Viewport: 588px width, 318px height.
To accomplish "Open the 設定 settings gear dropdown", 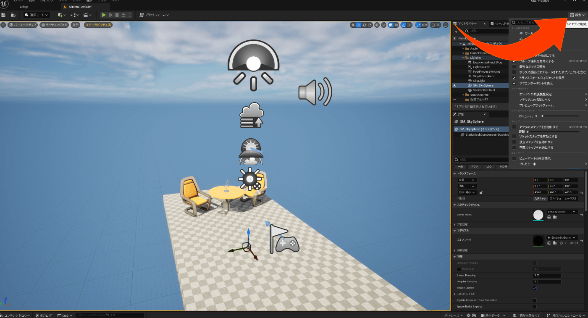I will pos(577,15).
